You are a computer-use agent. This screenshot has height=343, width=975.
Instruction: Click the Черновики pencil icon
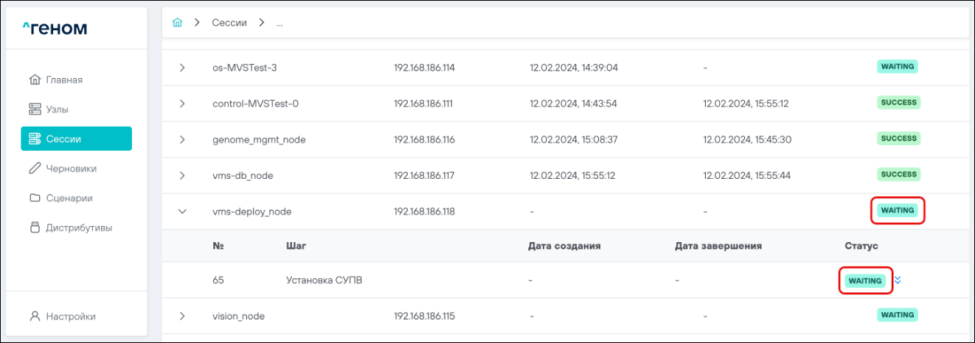35,169
